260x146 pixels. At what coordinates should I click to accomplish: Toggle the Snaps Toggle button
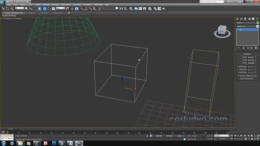82,9
